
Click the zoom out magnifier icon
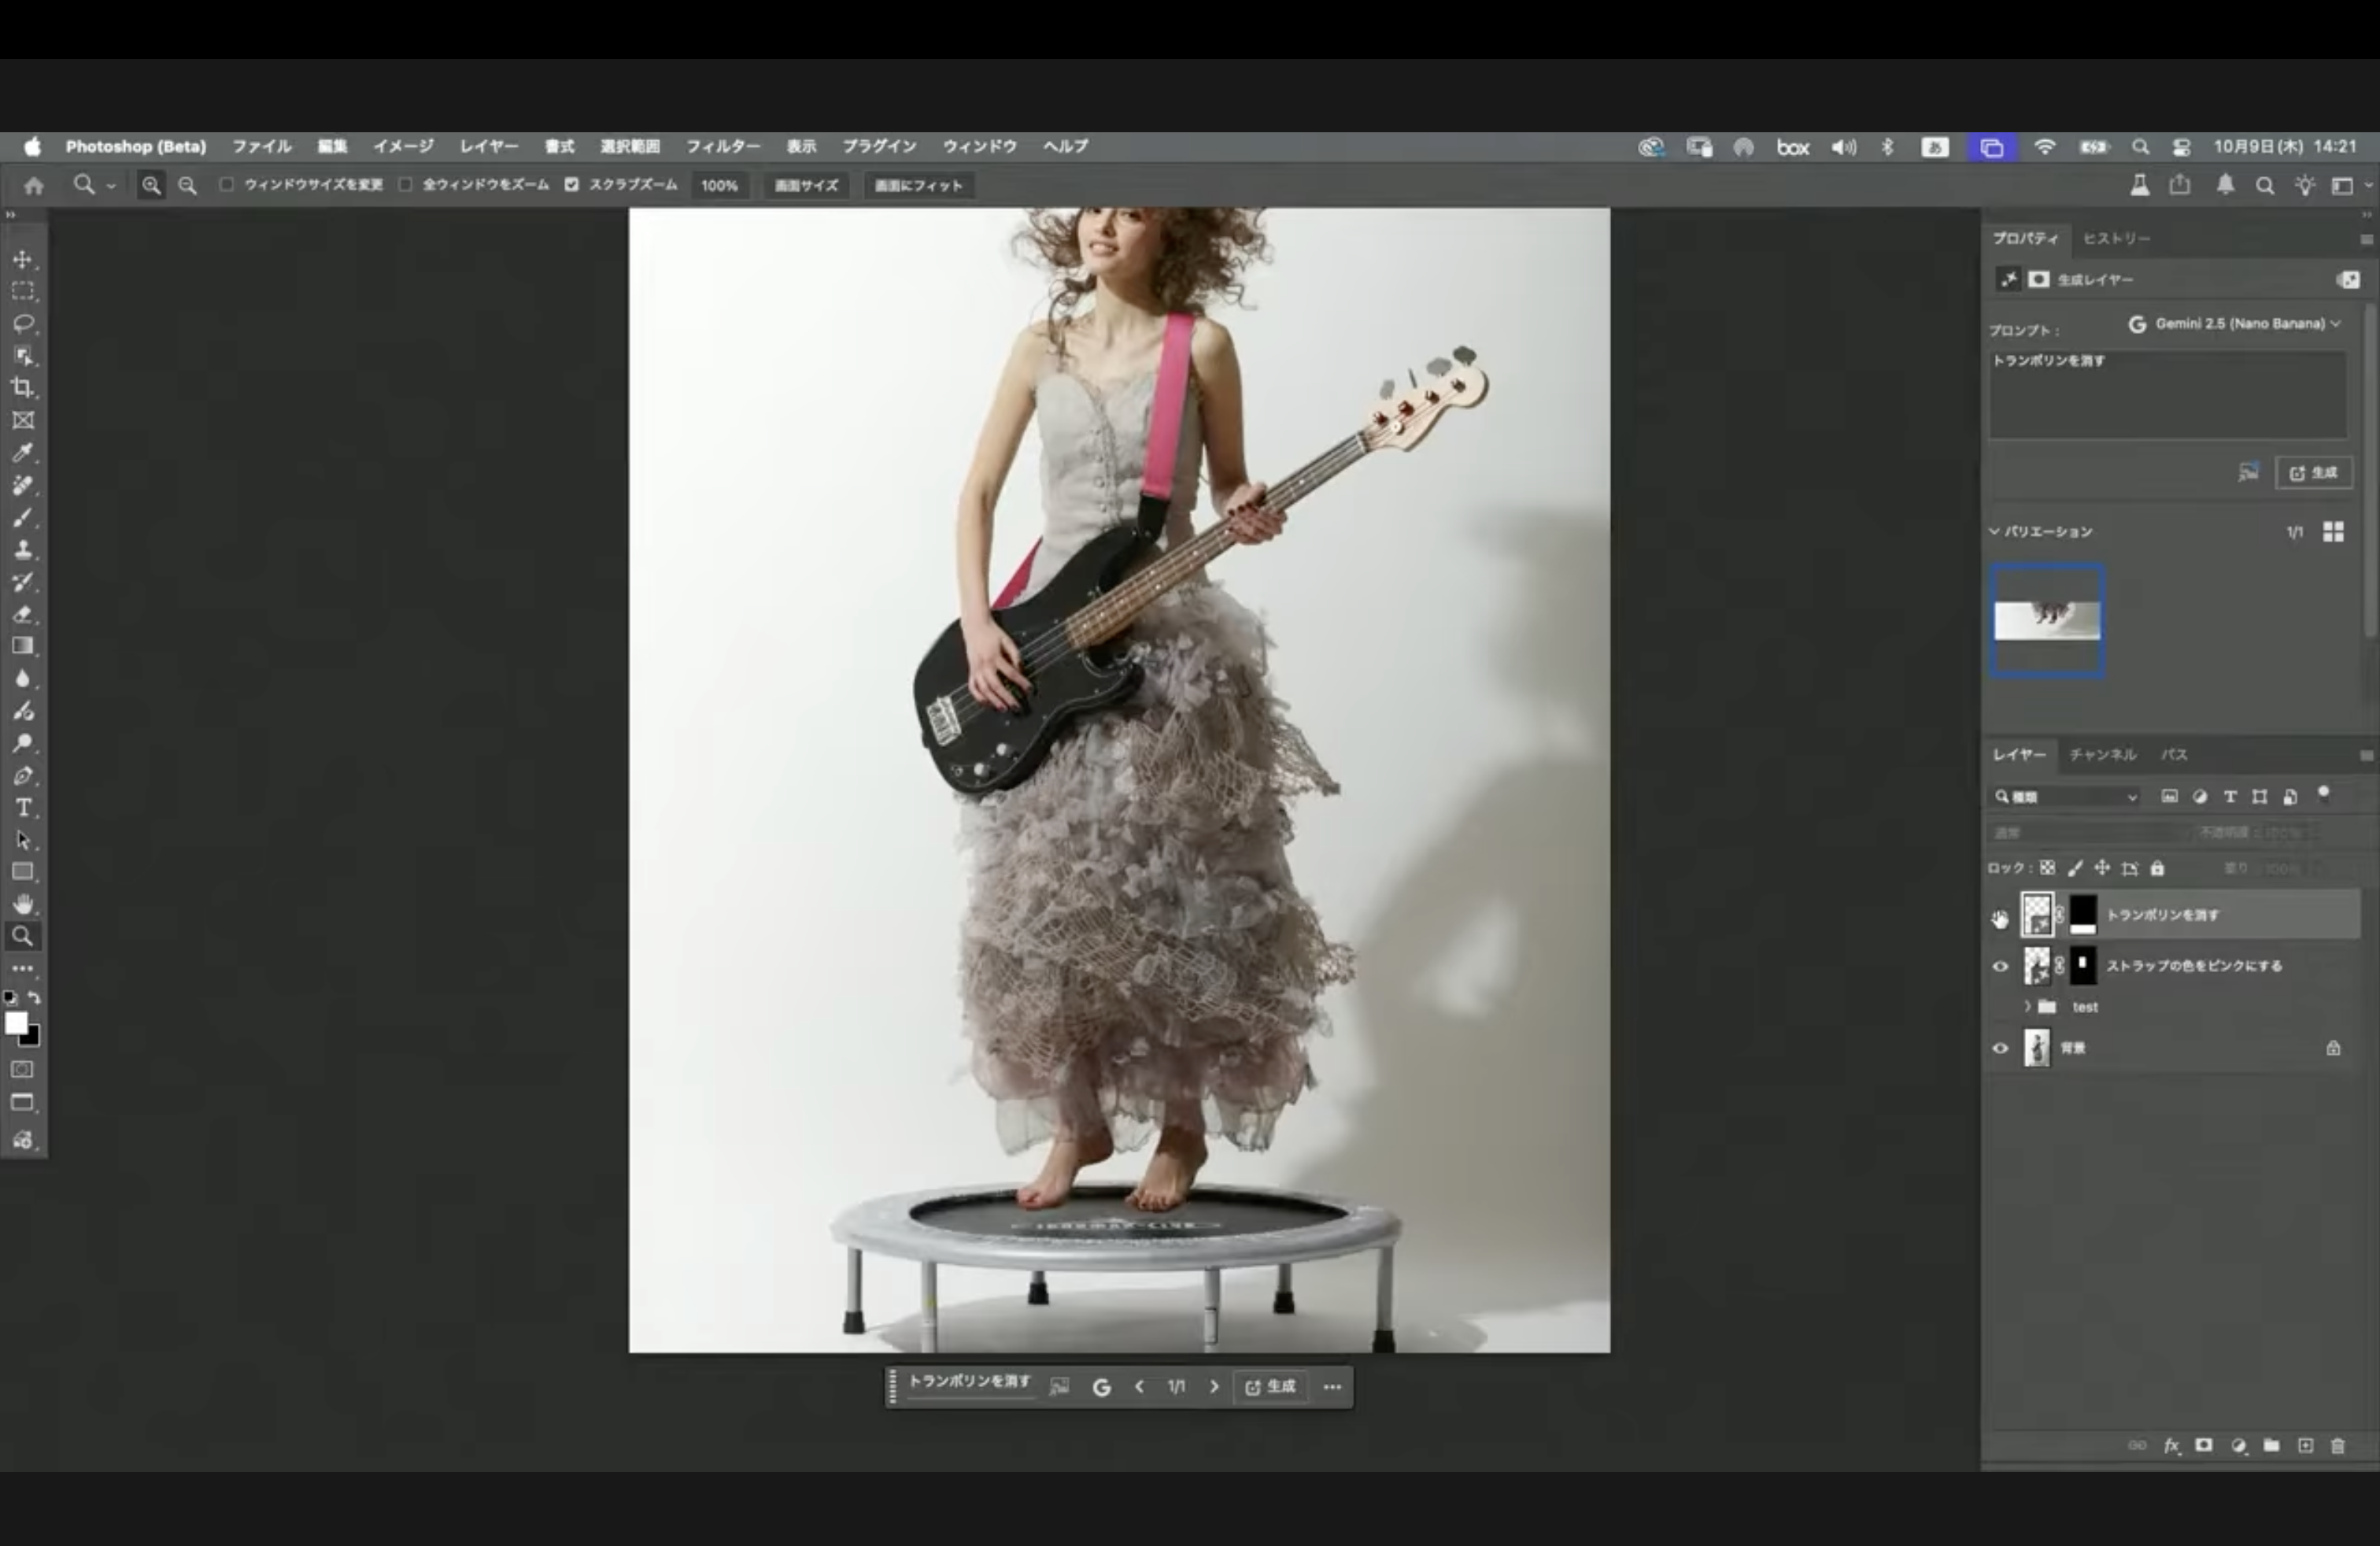[x=187, y=185]
